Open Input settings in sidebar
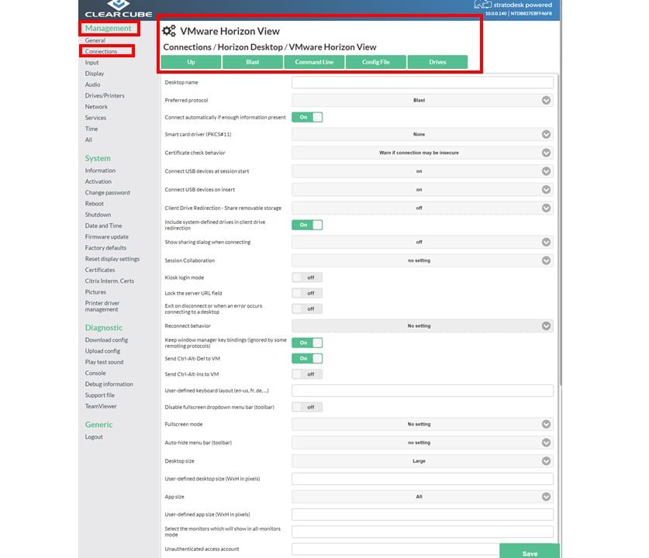649x558 pixels. [92, 63]
